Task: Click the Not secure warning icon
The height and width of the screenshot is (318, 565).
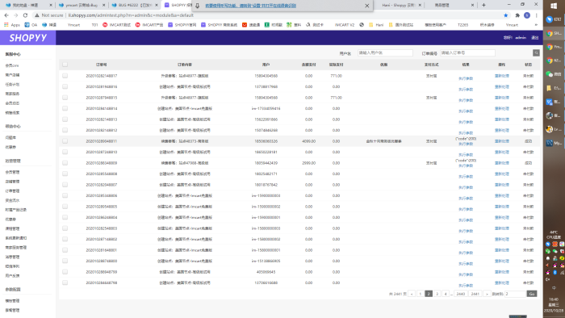Action: coord(37,15)
